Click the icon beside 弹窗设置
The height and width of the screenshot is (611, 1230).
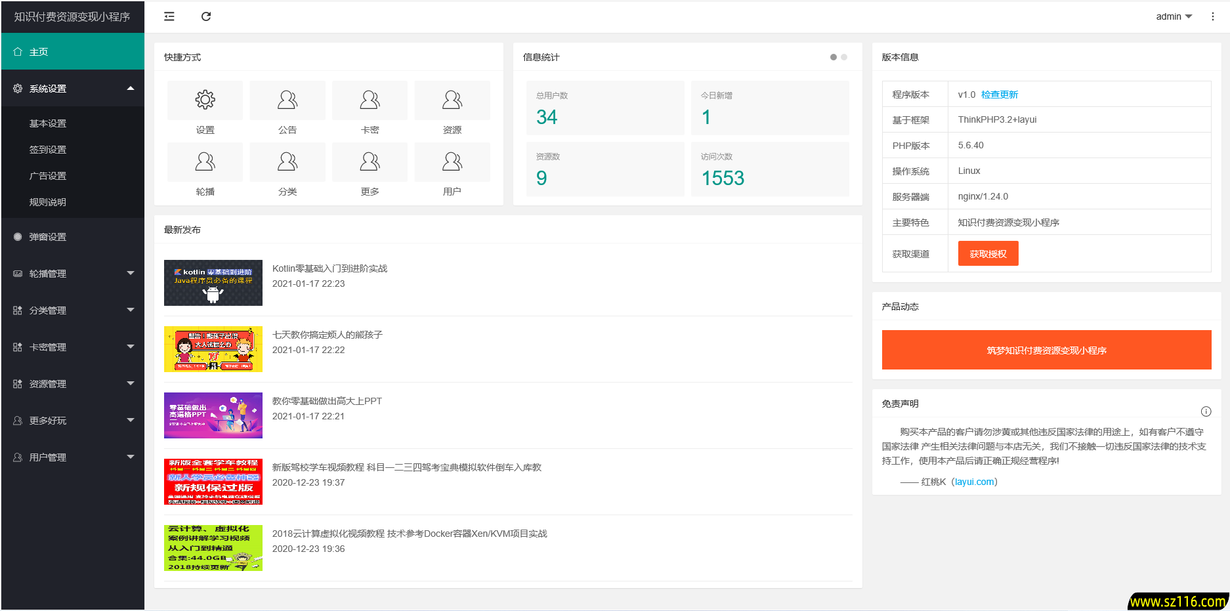18,237
